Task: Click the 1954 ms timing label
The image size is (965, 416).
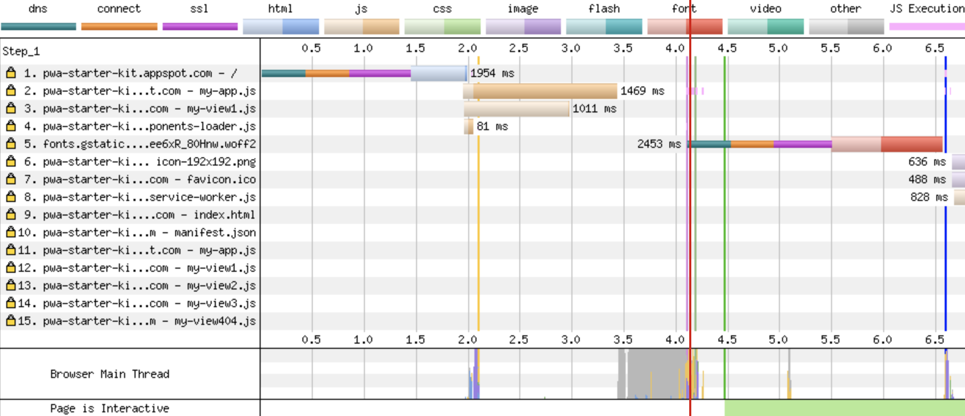Action: (x=492, y=73)
